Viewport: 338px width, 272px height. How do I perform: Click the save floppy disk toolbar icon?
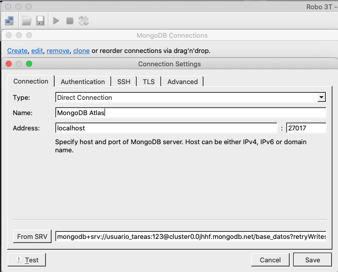(40, 21)
